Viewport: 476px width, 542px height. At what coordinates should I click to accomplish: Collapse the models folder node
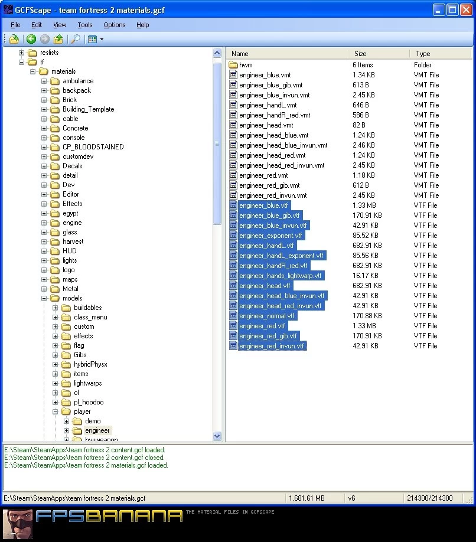[x=44, y=298]
